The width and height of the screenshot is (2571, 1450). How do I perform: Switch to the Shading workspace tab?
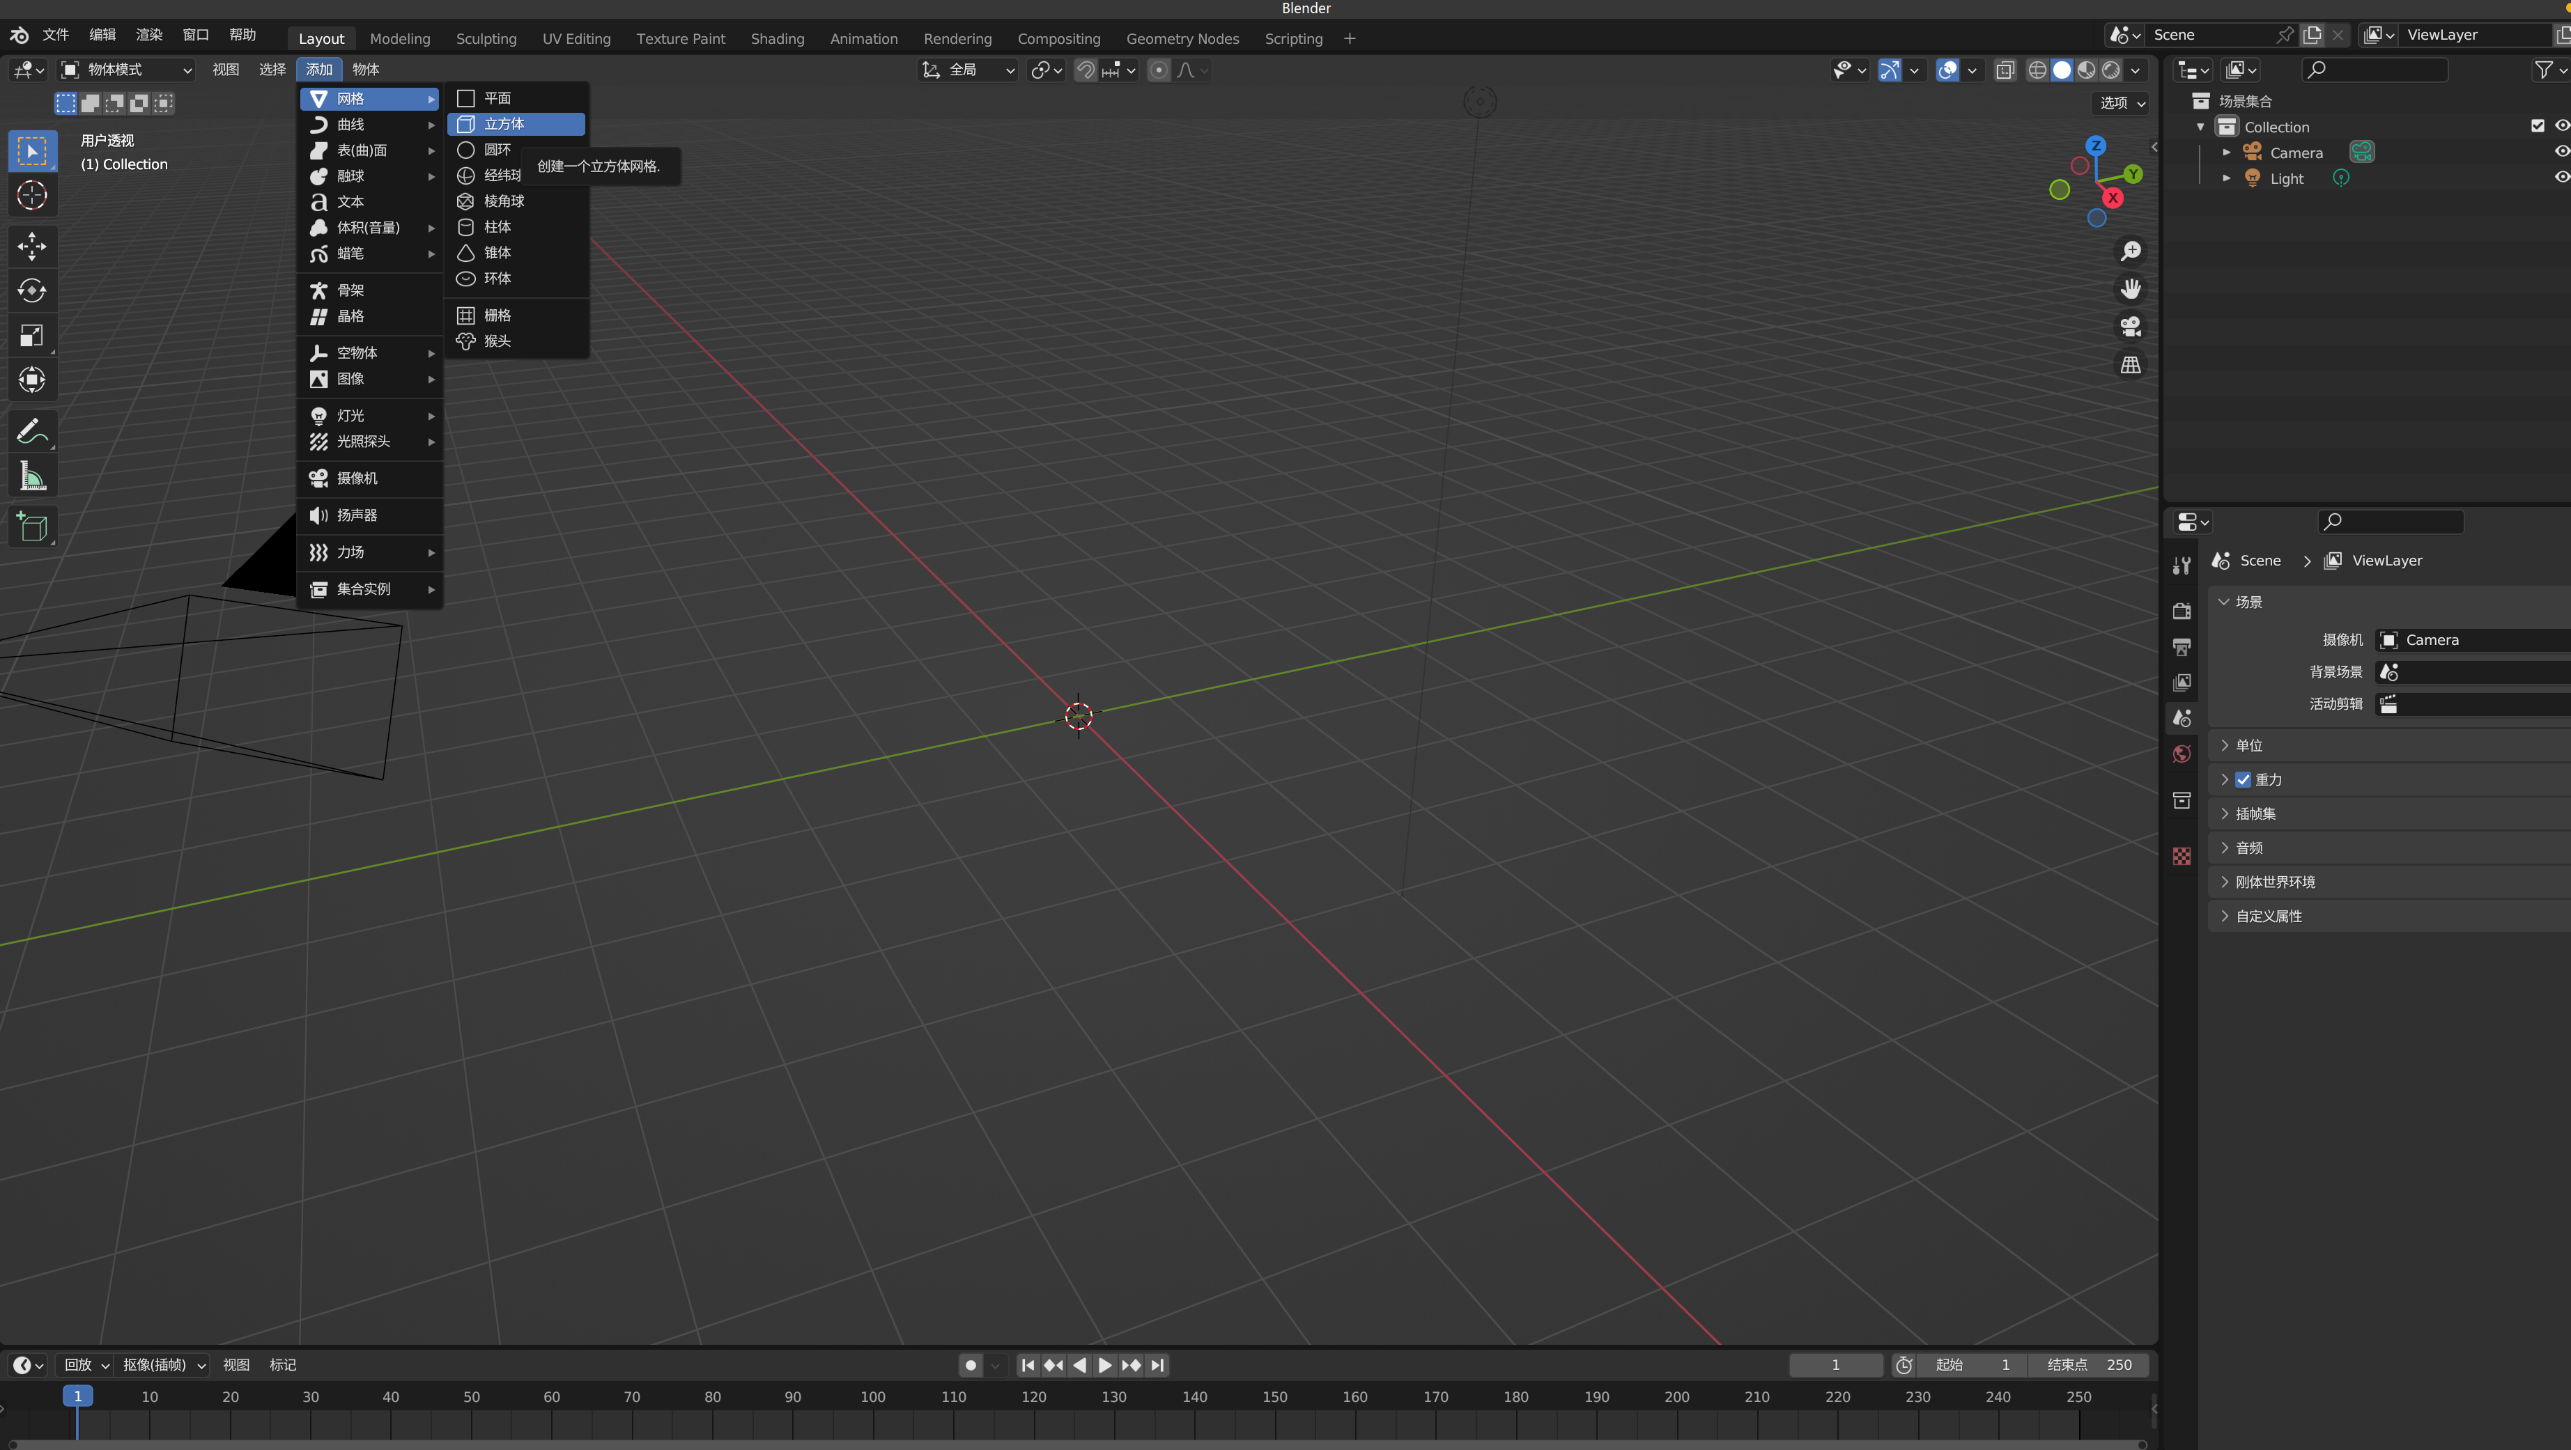tap(778, 38)
